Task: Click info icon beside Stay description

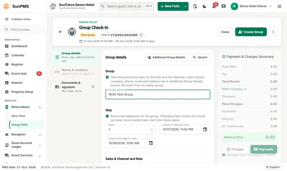Action: coord(107,116)
